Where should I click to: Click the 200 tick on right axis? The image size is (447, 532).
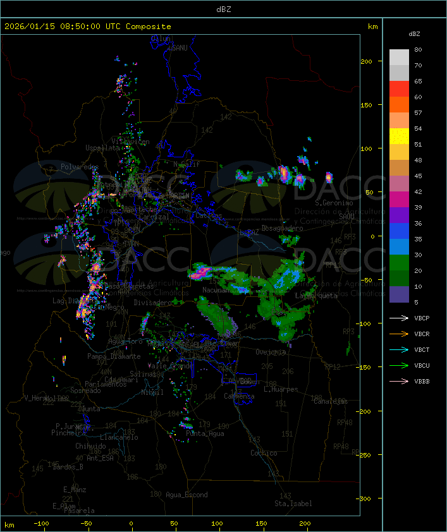click(x=374, y=61)
